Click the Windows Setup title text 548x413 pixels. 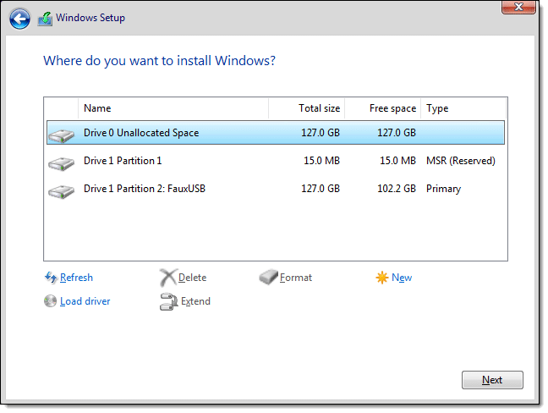[x=90, y=18]
